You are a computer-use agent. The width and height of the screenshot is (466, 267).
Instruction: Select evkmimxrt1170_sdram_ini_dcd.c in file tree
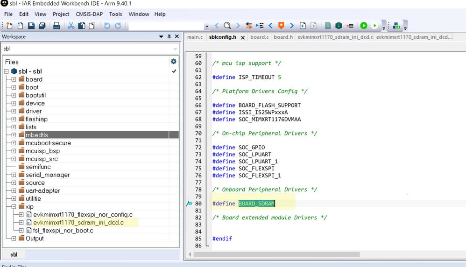(78, 223)
